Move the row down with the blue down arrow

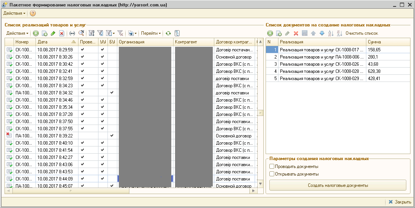tap(322, 33)
